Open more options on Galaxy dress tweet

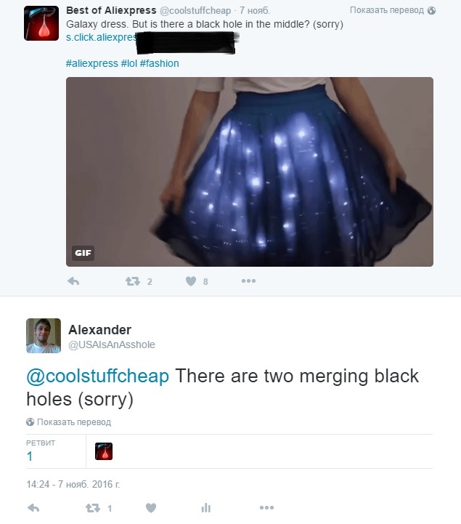point(249,281)
